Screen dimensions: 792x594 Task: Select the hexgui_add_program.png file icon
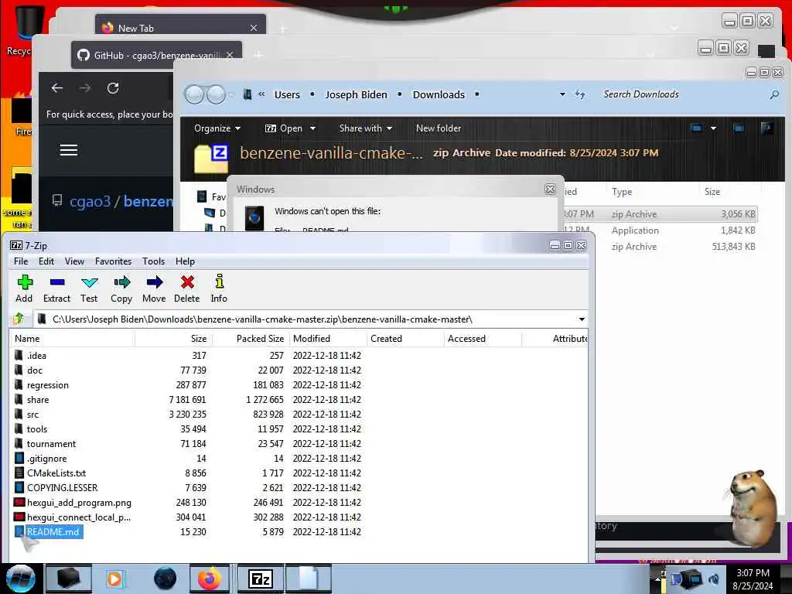coord(19,502)
